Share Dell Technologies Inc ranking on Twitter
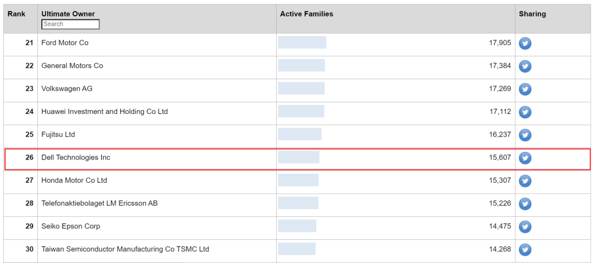 point(525,158)
